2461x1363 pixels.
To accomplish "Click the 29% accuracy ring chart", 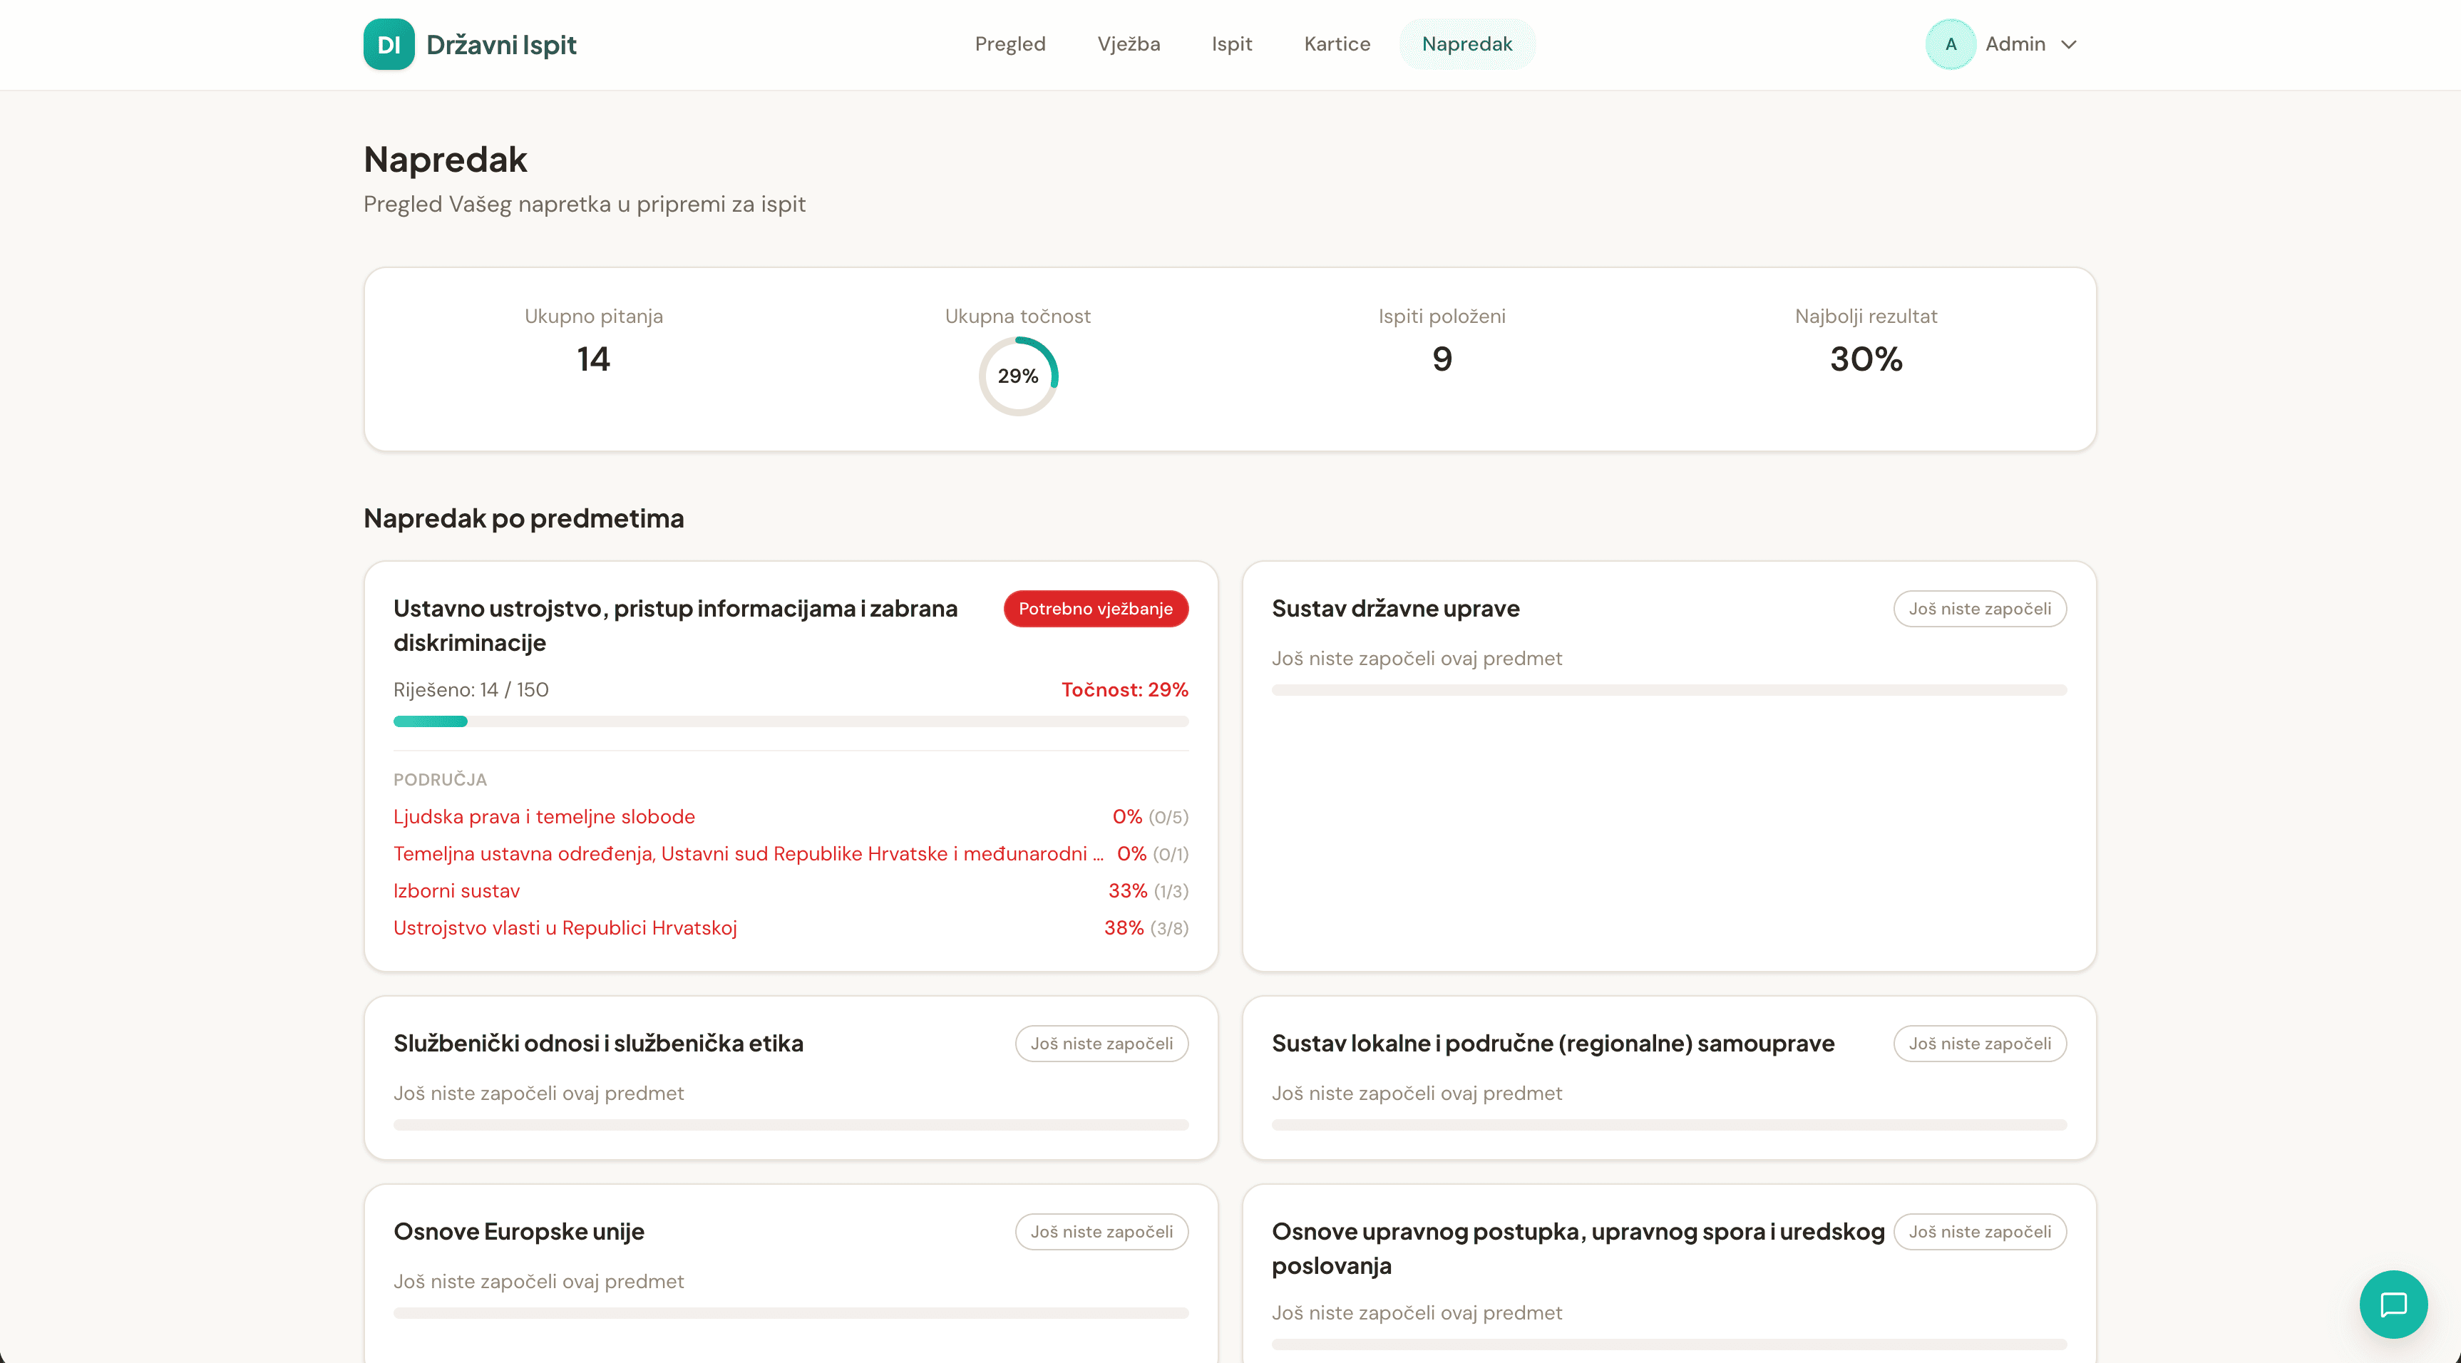I will 1017,376.
